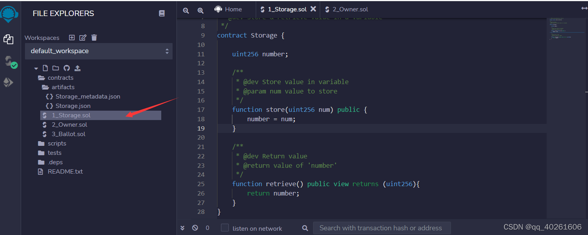Toggle the terminal panel with double-chevron
588x235 pixels.
coord(182,228)
